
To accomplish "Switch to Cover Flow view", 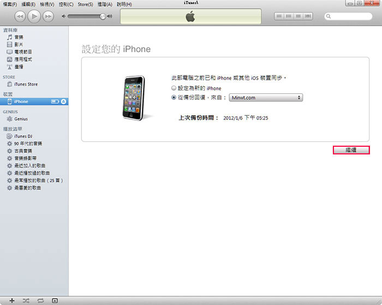I will click(x=308, y=16).
